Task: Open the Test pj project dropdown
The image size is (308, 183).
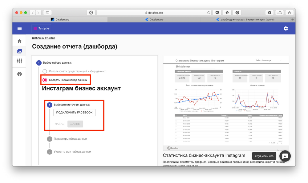Action: click(41, 28)
